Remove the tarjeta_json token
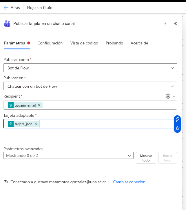This screenshot has height=210, width=186. 36,124
